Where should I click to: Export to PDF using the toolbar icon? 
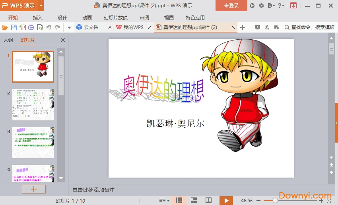tap(22, 27)
